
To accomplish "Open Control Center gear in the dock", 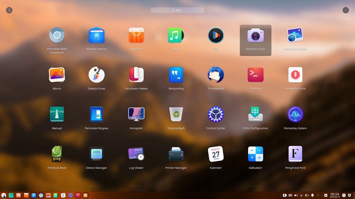I will (70, 195).
